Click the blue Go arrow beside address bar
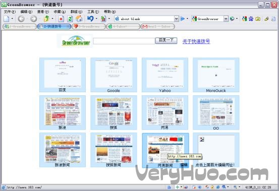The width and height of the screenshot is (279, 191). click(x=183, y=19)
